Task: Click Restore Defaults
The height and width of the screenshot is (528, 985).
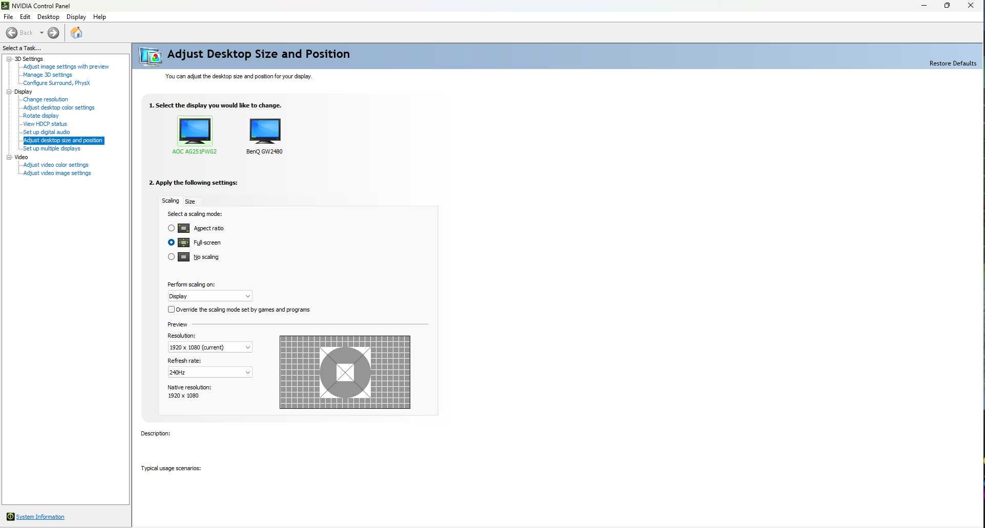Action: [953, 63]
